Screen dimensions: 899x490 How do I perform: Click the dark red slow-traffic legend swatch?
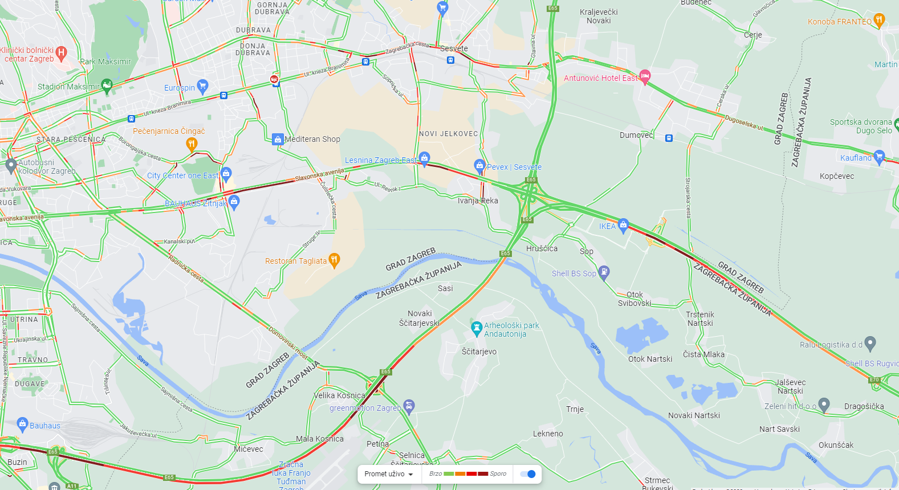click(x=483, y=474)
